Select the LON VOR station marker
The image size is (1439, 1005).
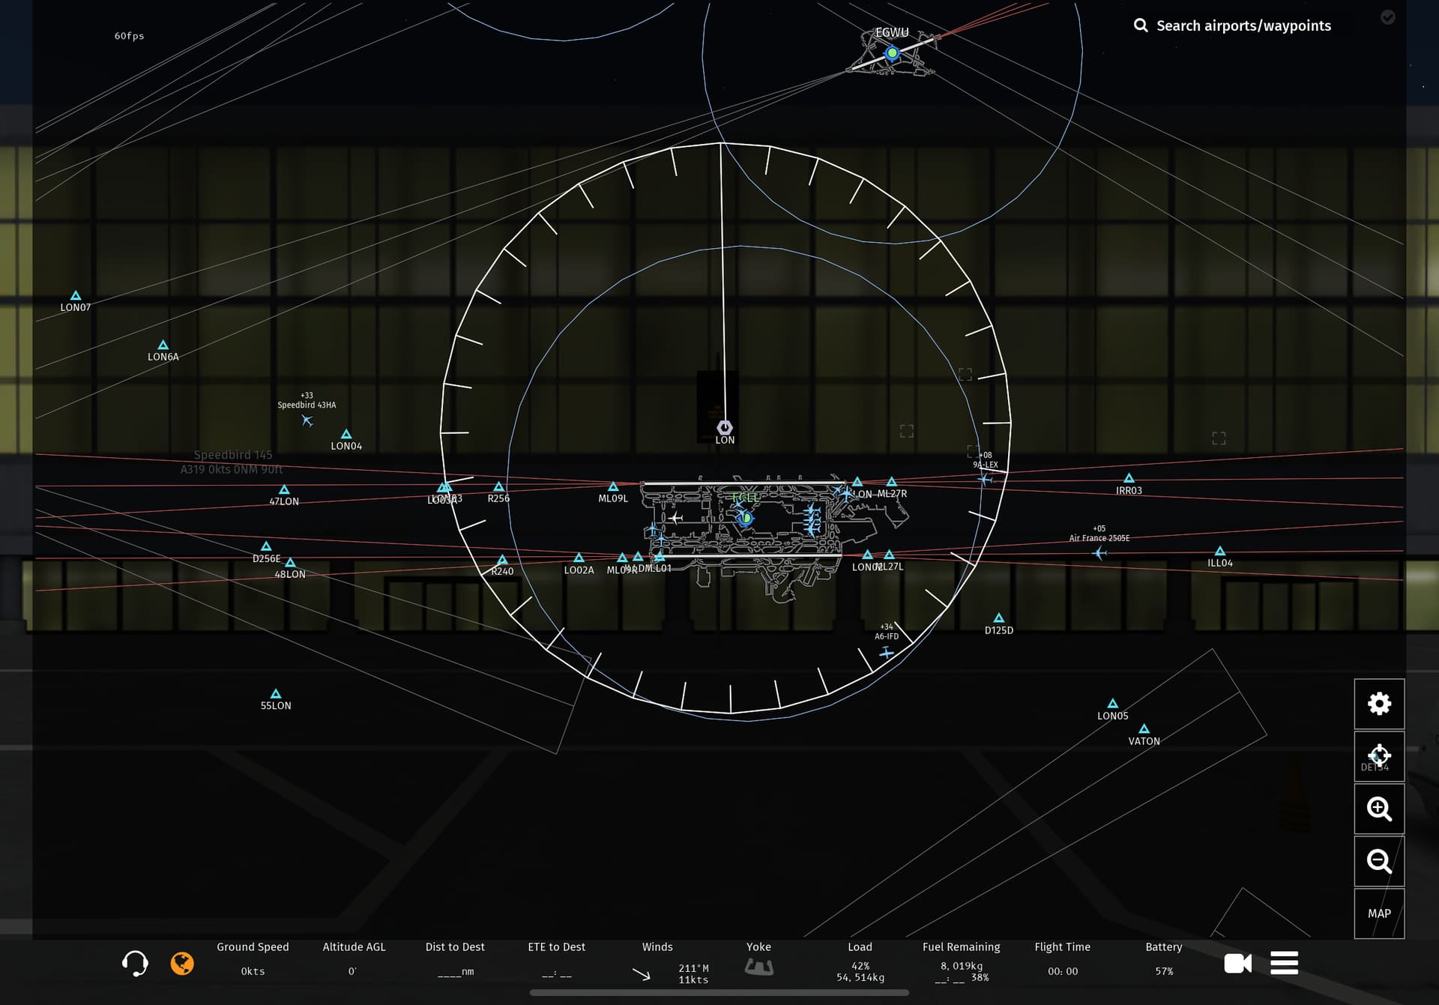pos(725,428)
